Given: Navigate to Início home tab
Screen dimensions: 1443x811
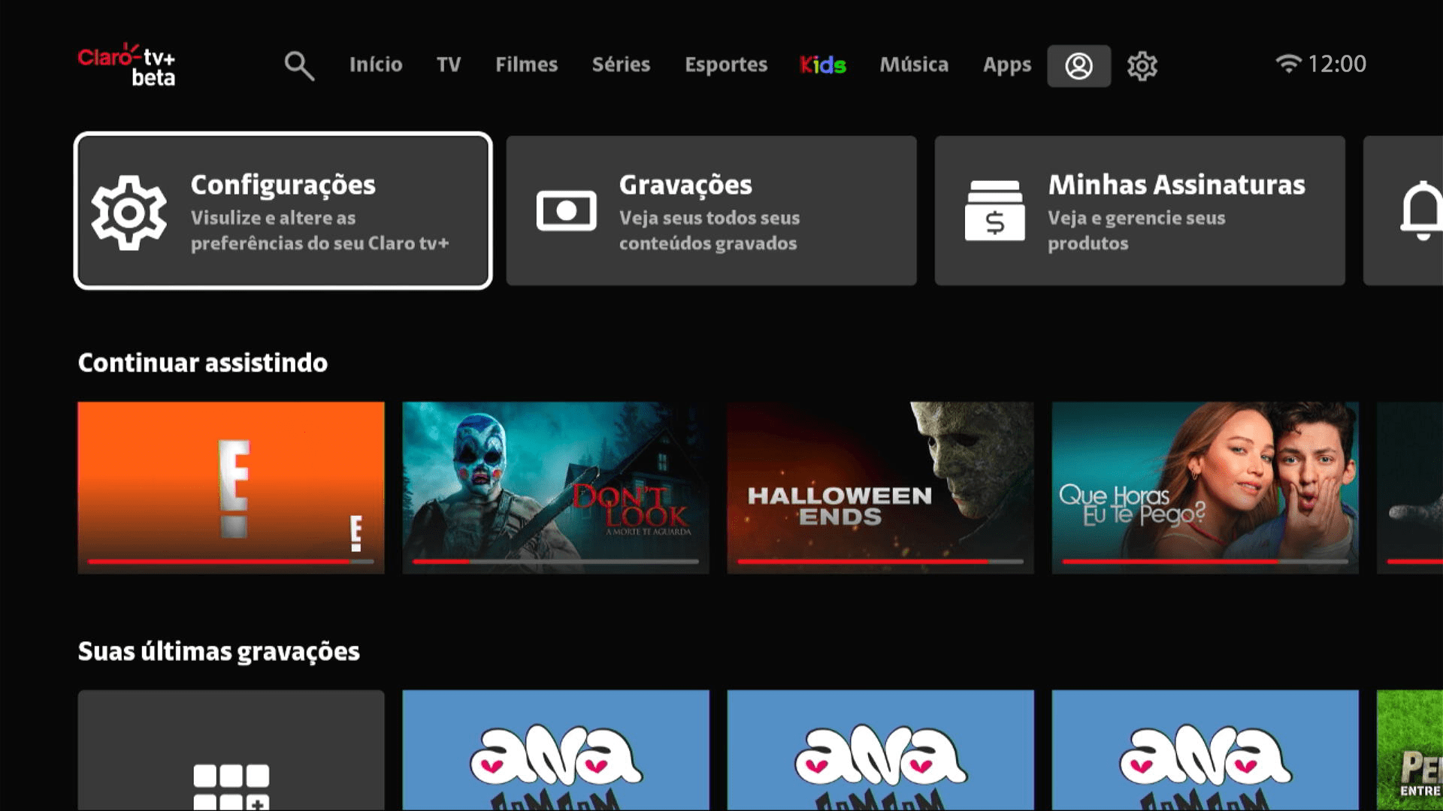Looking at the screenshot, I should (376, 65).
